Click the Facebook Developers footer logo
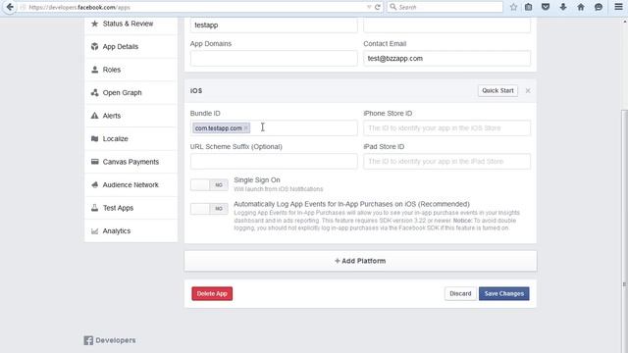 (x=110, y=340)
